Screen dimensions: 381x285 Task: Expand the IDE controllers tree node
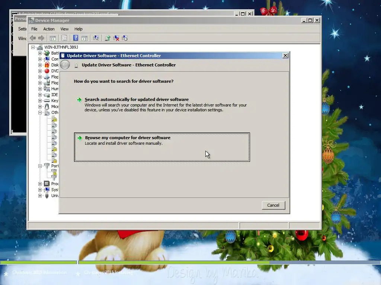coord(40,95)
